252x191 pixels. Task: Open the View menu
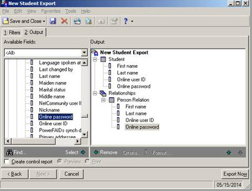[x=32, y=11]
